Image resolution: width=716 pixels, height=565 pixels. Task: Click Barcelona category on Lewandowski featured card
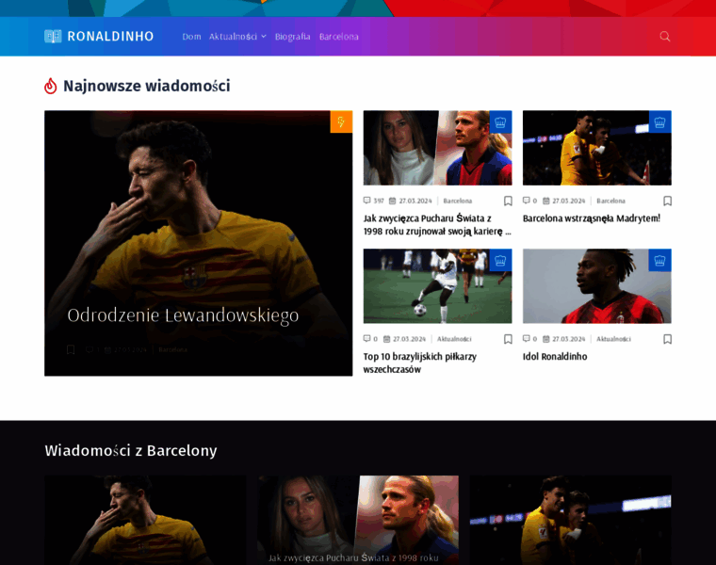click(173, 349)
